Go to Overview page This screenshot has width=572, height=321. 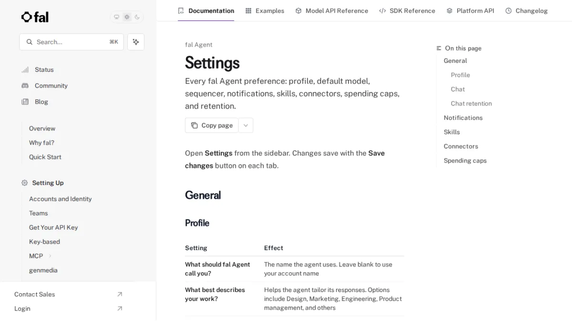tap(42, 128)
